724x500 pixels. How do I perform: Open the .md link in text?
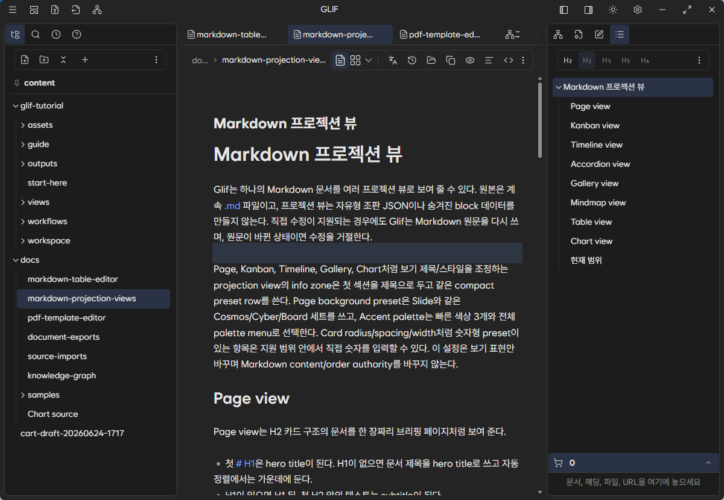232,205
